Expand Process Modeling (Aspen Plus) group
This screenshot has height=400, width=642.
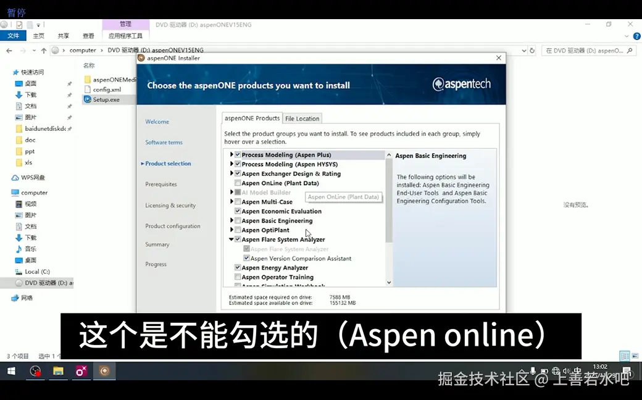click(231, 155)
